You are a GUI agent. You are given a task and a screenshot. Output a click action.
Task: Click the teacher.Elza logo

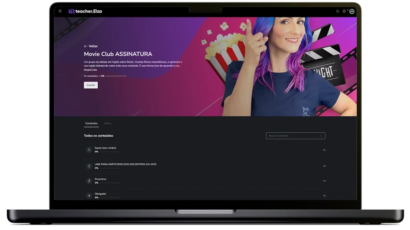pos(85,11)
